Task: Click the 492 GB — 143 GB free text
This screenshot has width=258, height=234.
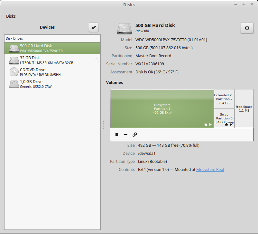Action: click(x=169, y=145)
